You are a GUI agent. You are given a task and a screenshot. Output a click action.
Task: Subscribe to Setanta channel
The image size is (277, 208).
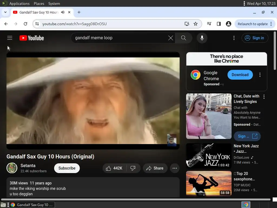[x=67, y=168]
